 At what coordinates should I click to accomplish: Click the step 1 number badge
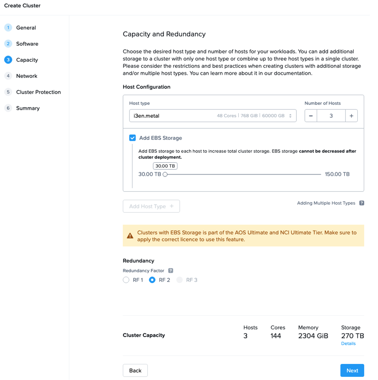[8, 28]
